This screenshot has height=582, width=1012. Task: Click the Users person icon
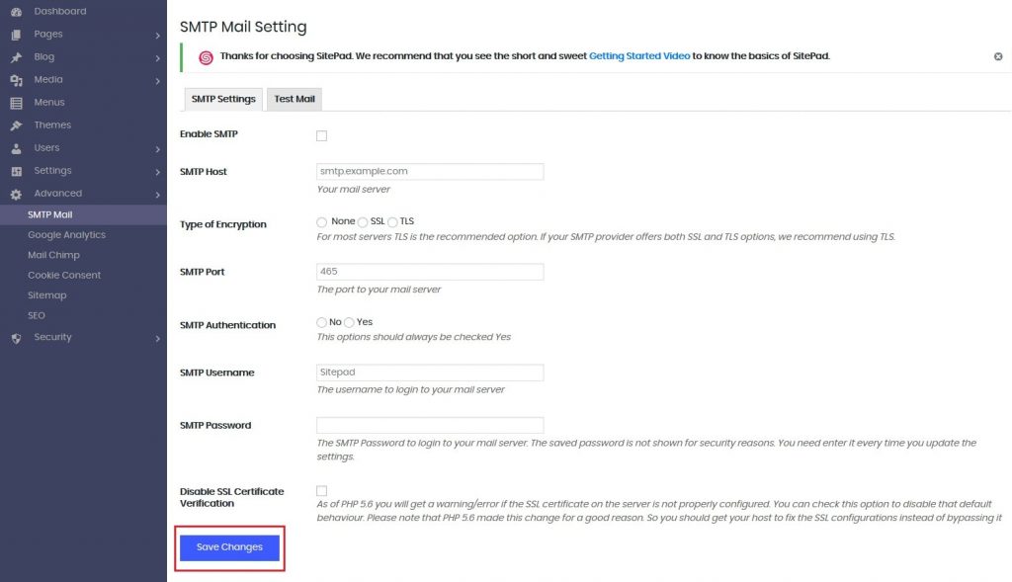16,148
